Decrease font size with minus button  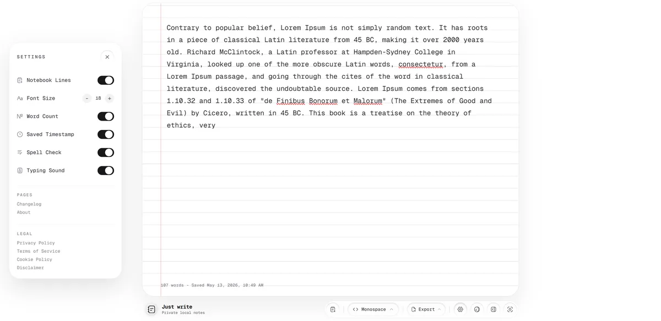pyautogui.click(x=87, y=99)
